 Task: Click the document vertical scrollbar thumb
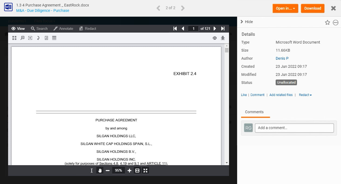click(x=227, y=50)
